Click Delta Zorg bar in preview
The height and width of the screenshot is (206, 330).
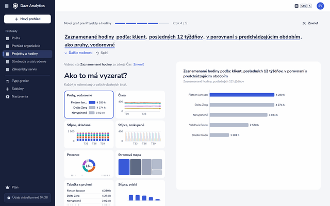(242, 105)
